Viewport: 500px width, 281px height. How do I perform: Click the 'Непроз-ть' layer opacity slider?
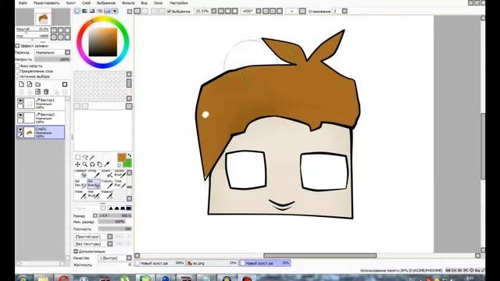point(52,59)
